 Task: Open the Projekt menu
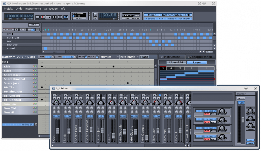click(8, 9)
